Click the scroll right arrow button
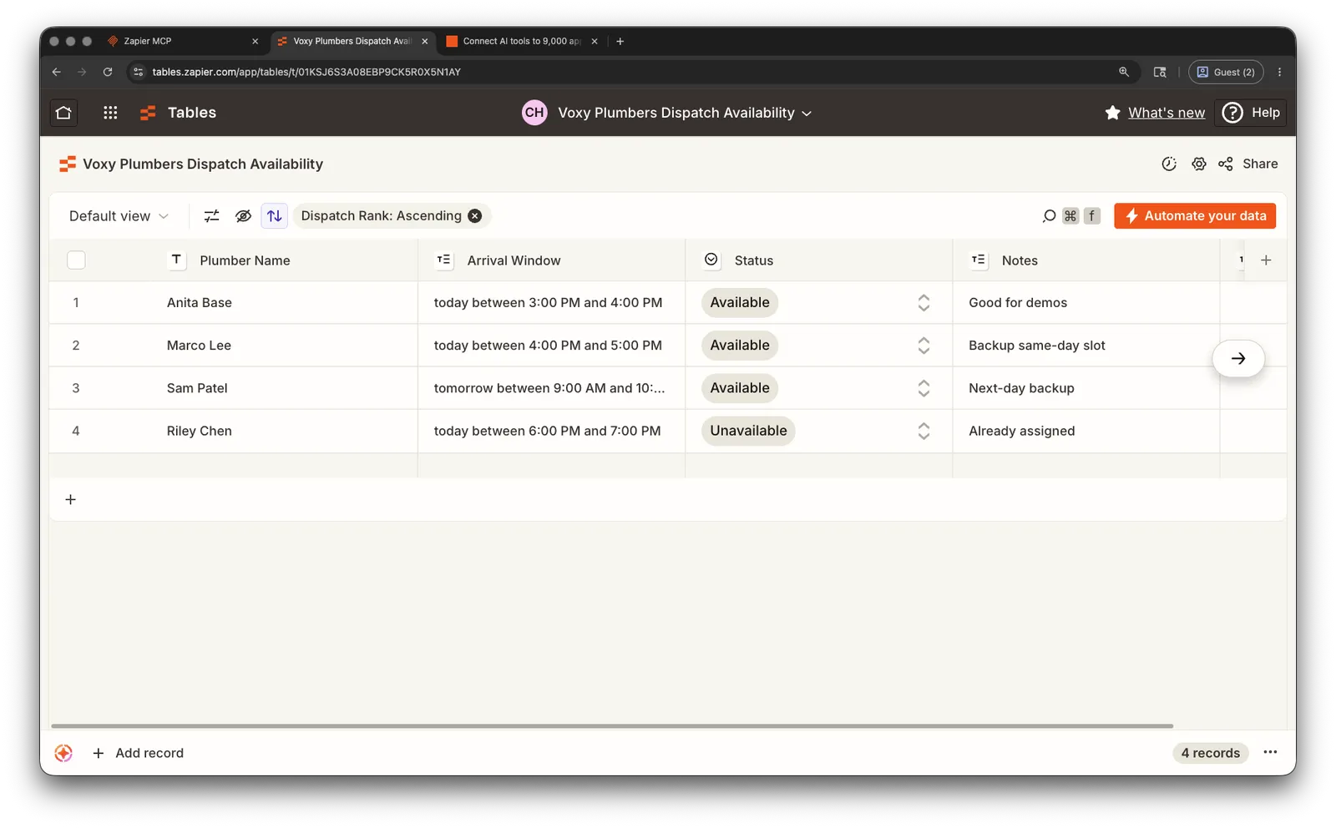This screenshot has height=828, width=1336. [1238, 358]
